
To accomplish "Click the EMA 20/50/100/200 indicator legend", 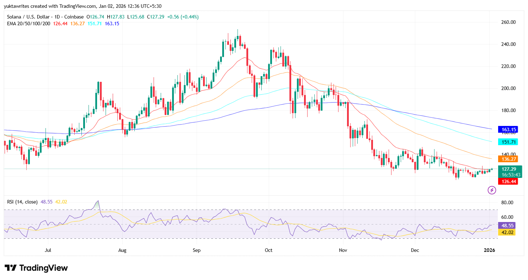I will pyautogui.click(x=28, y=24).
